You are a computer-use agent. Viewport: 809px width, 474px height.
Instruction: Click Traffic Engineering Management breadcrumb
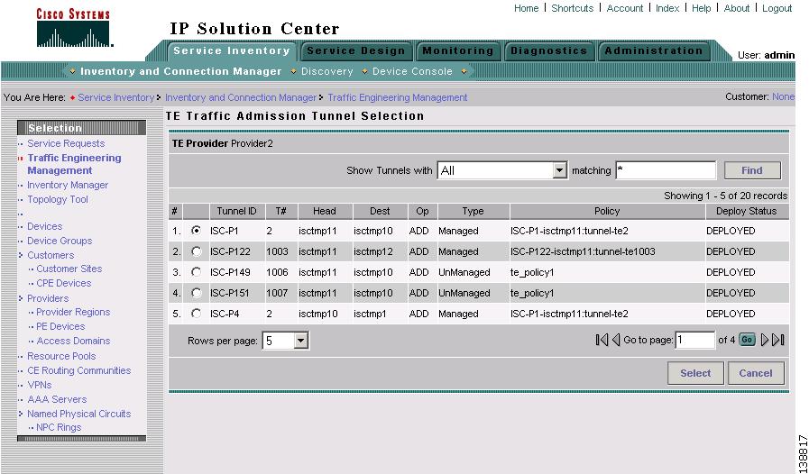point(397,97)
